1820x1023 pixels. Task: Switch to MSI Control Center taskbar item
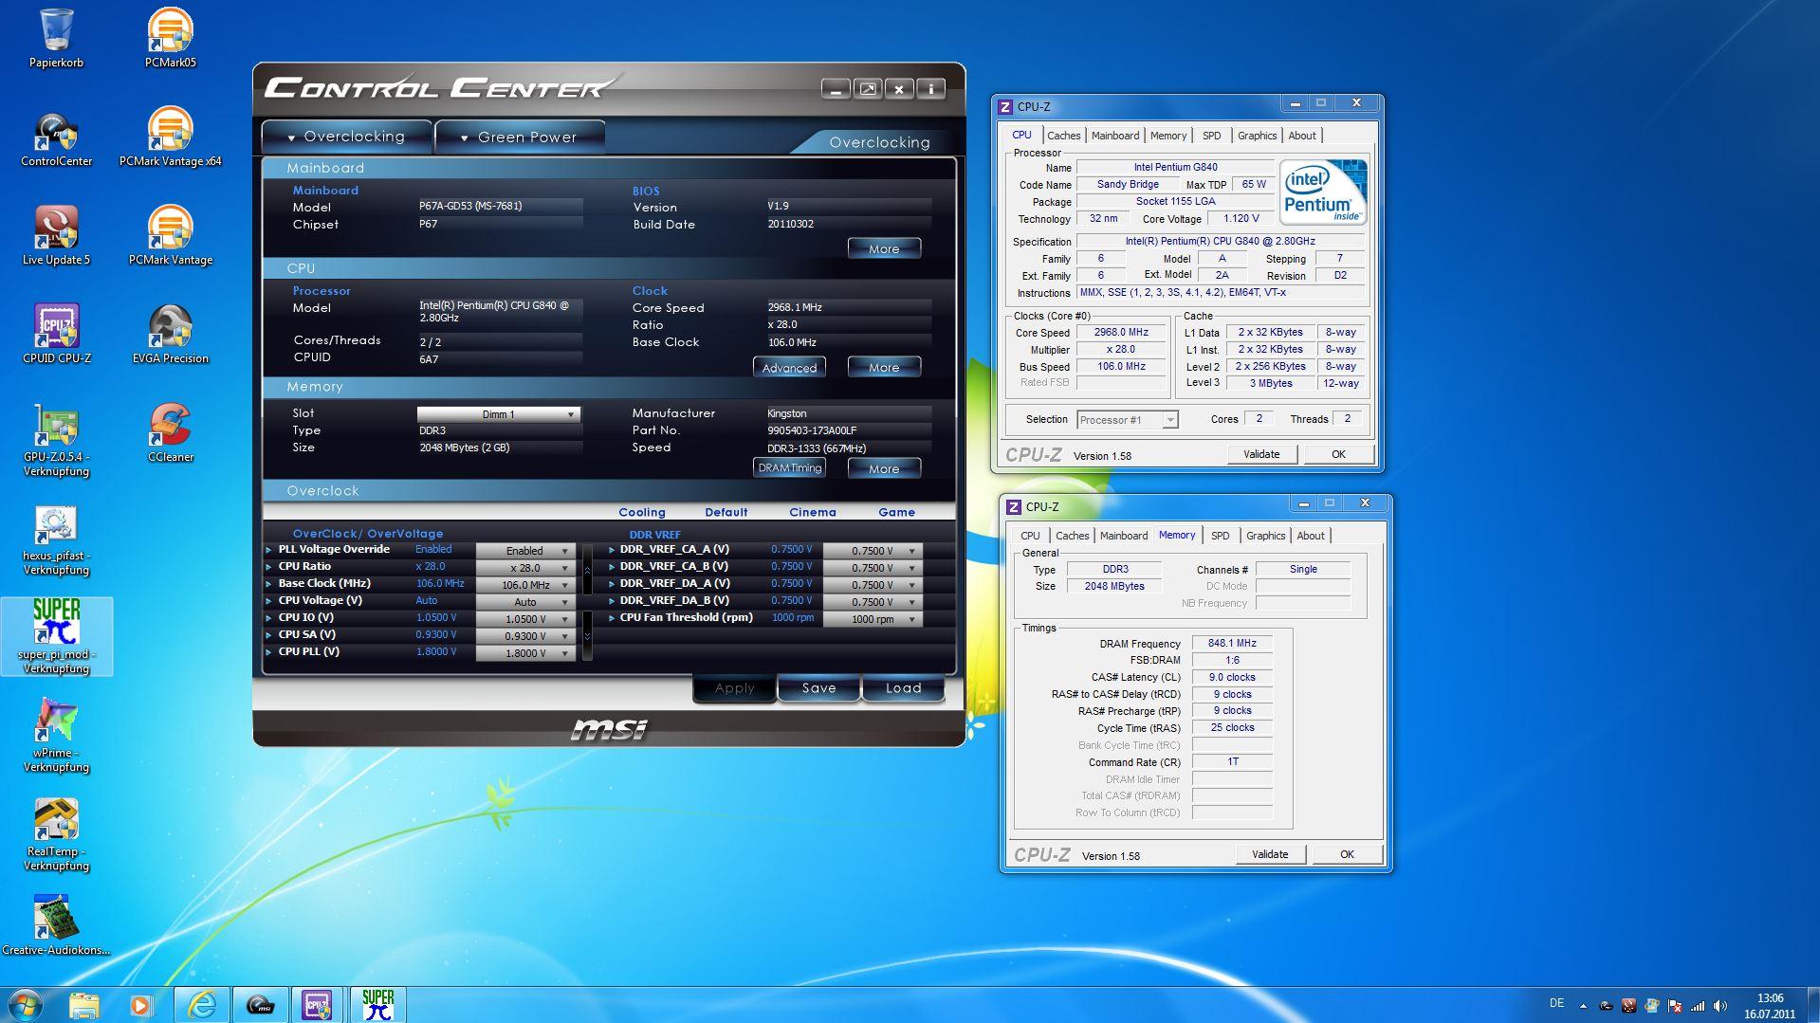coord(260,1005)
